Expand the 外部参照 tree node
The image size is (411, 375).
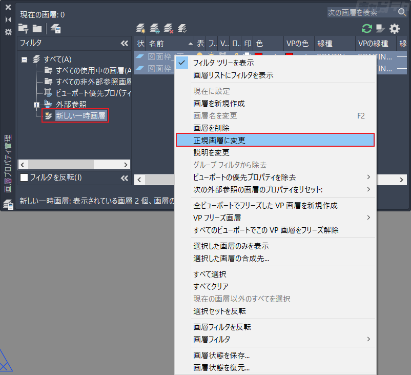pos(36,104)
